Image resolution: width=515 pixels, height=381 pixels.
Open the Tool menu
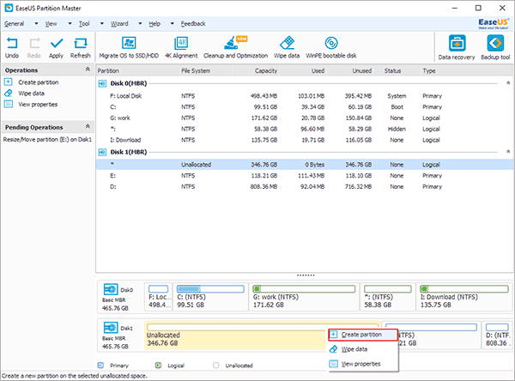84,24
